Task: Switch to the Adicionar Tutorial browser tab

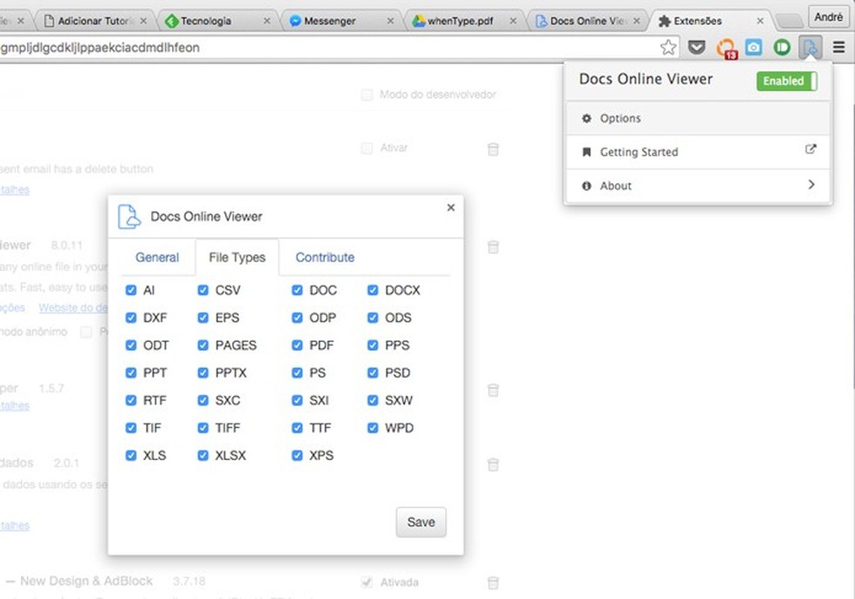Action: [x=94, y=21]
